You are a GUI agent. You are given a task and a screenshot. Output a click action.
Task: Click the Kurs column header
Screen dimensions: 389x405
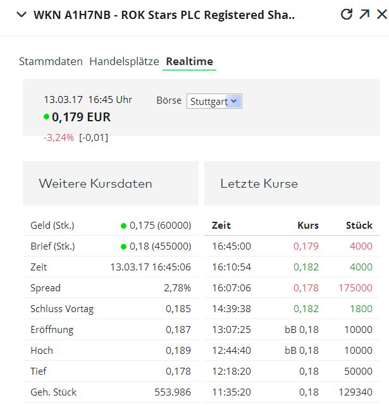click(308, 226)
